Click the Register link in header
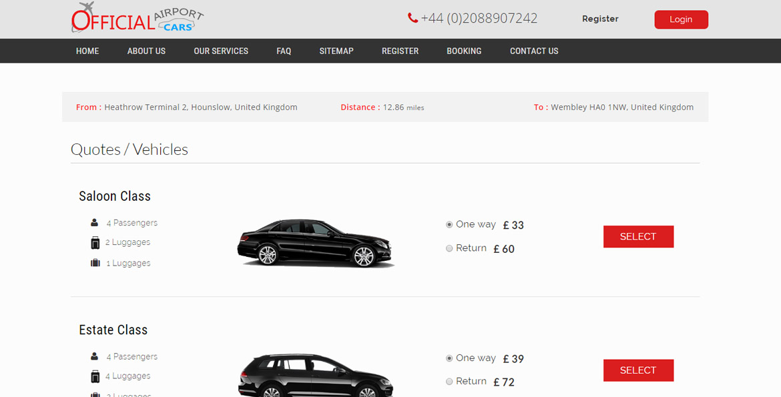The height and width of the screenshot is (397, 781). 600,19
